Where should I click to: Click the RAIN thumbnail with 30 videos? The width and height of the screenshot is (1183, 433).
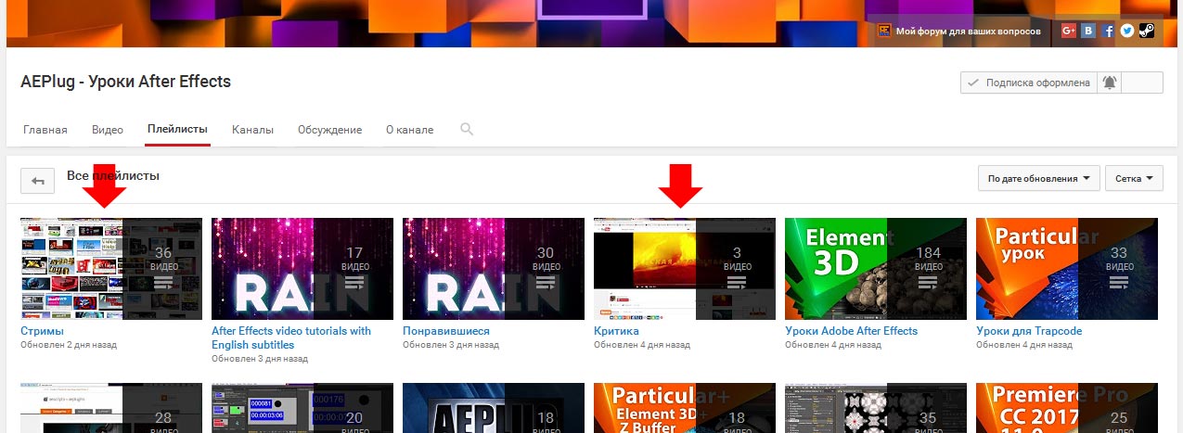(x=494, y=269)
